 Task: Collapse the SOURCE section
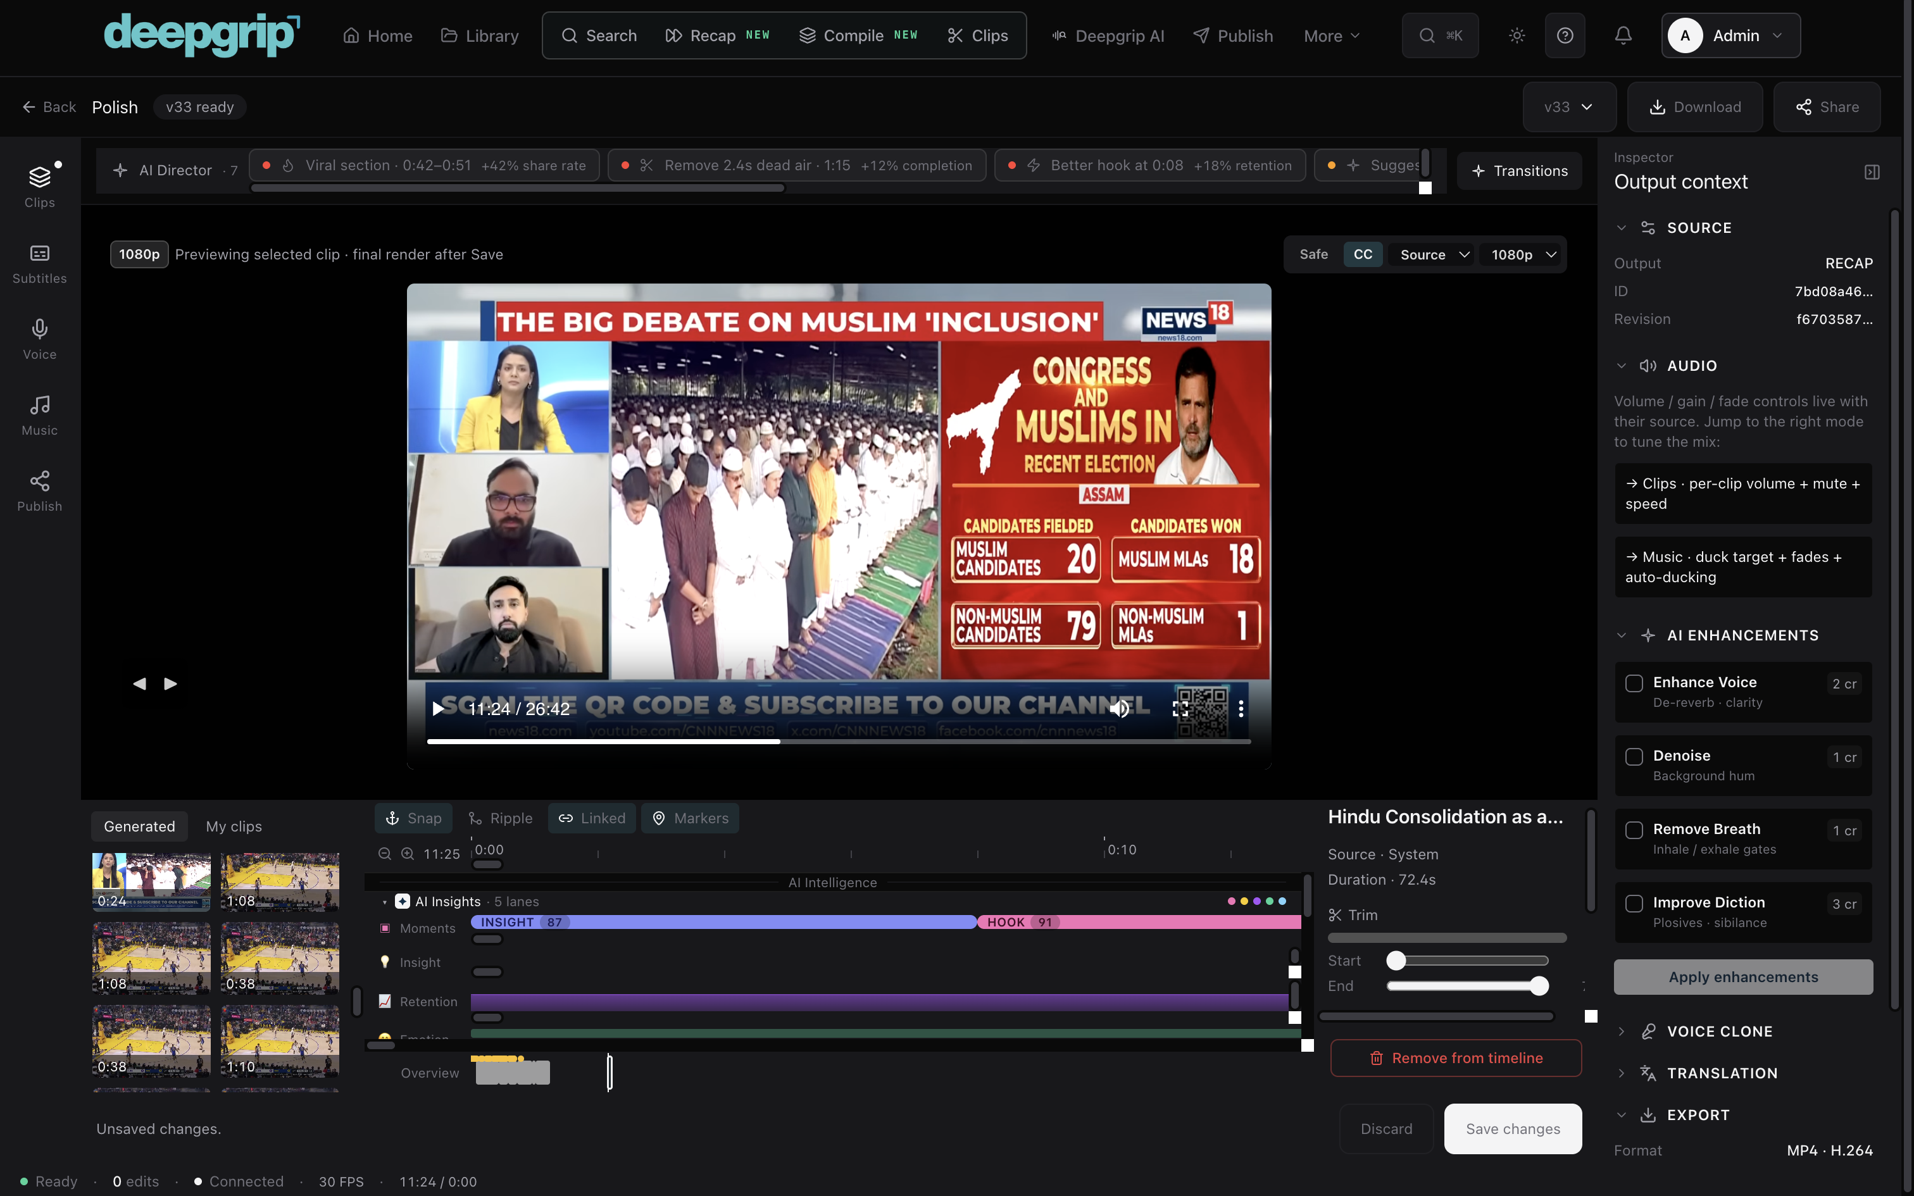tap(1622, 228)
